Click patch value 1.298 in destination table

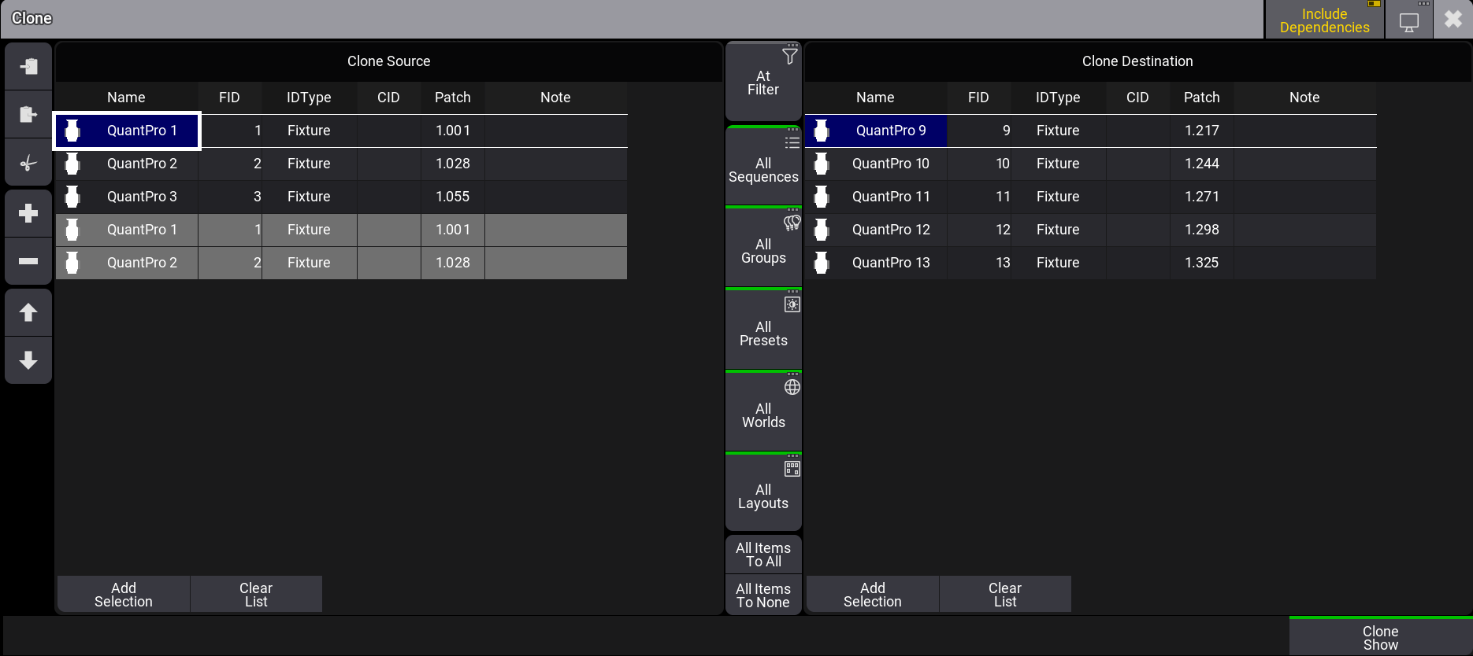(x=1201, y=230)
